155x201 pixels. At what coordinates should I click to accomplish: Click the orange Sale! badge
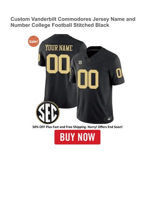tap(33, 41)
